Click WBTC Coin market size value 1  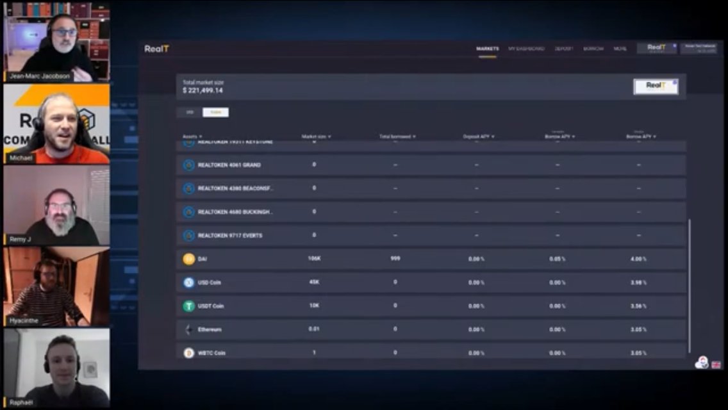click(314, 352)
